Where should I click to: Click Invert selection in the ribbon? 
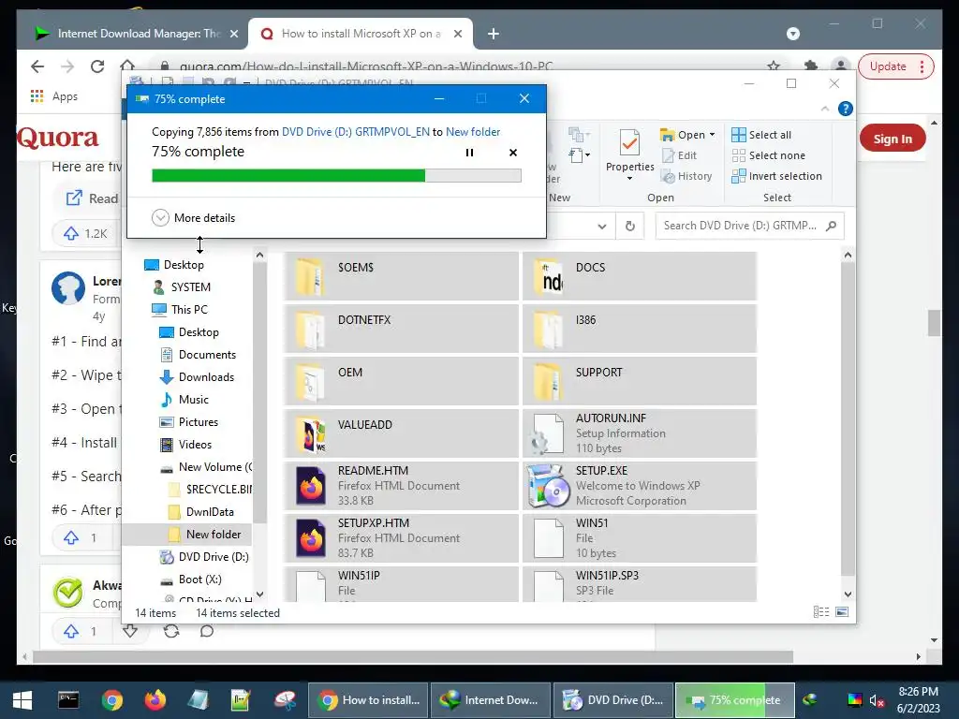point(776,176)
